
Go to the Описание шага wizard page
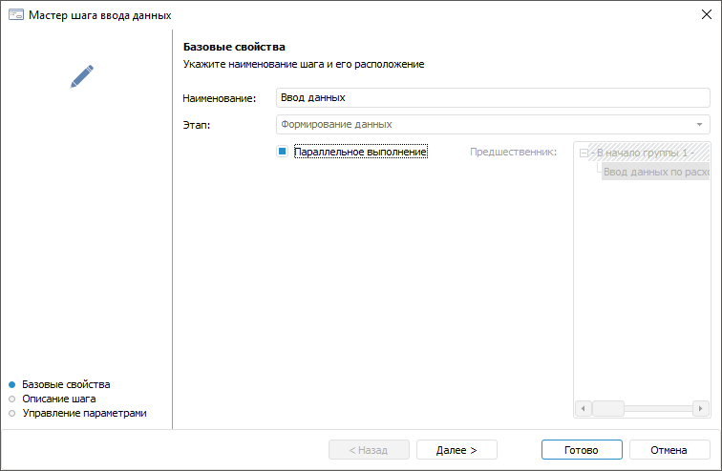(x=58, y=399)
